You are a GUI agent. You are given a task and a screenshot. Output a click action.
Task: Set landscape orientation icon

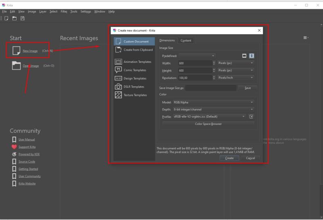pyautogui.click(x=244, y=56)
